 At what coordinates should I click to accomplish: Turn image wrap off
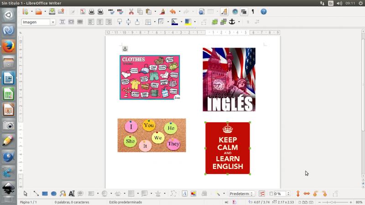[62, 22]
